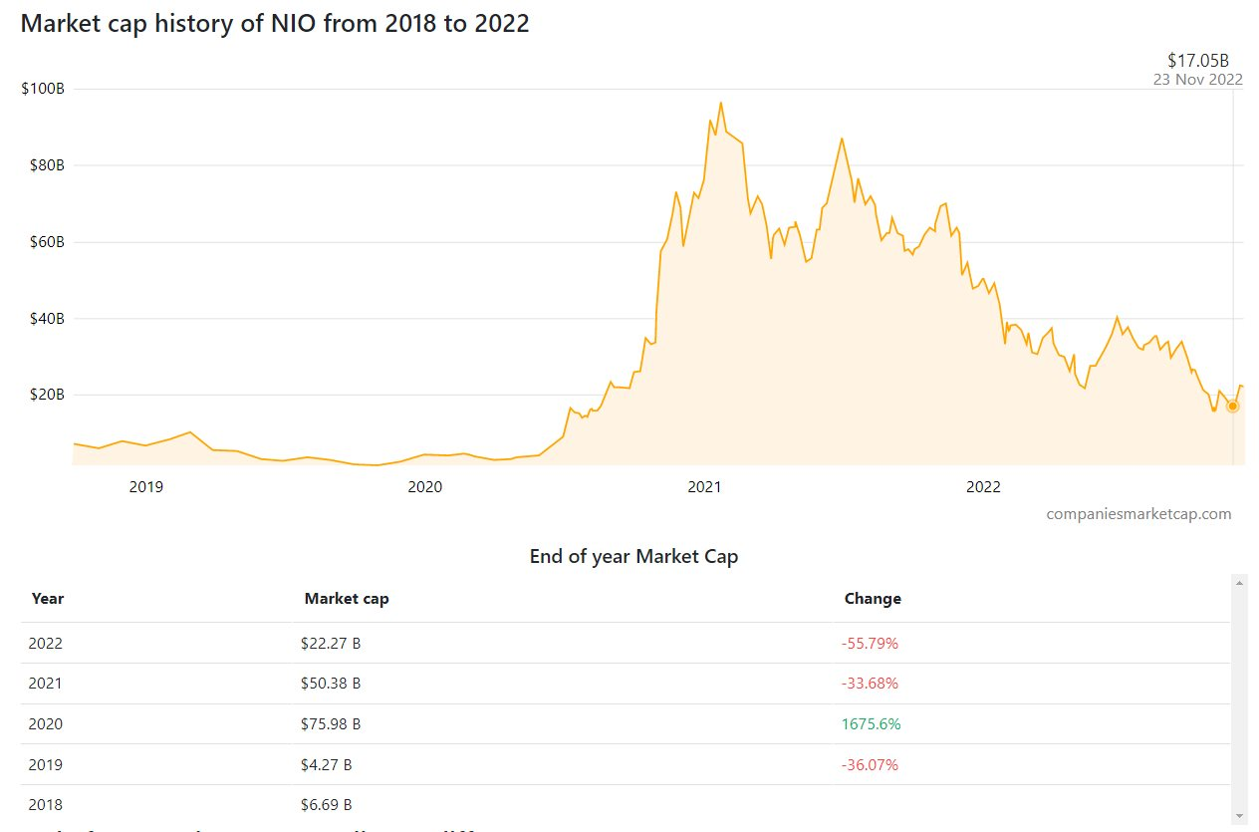Click the $17.05B tooltip value
Viewport: 1259px width, 832px height.
[x=1205, y=62]
